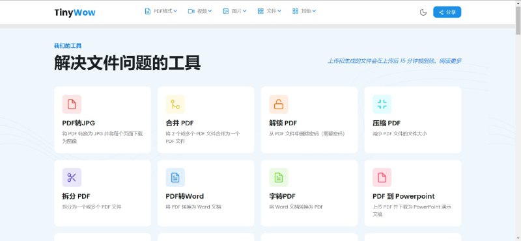Click the 我们的工具 section label
521x241 pixels.
pos(68,45)
